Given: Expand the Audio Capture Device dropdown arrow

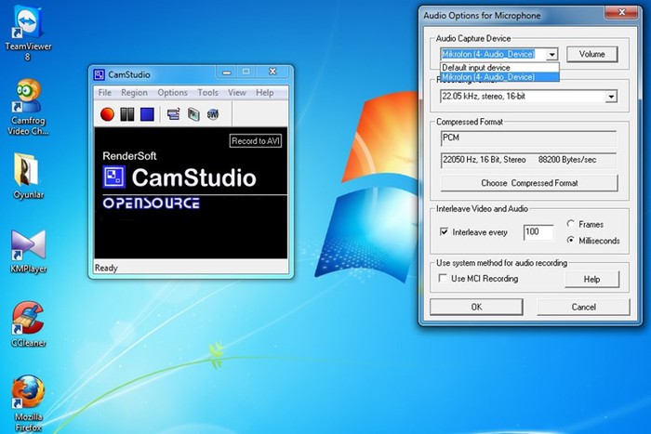Looking at the screenshot, I should pyautogui.click(x=551, y=54).
